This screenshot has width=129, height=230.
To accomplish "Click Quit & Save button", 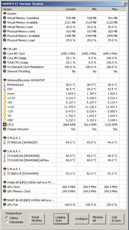I will pos(116,219).
